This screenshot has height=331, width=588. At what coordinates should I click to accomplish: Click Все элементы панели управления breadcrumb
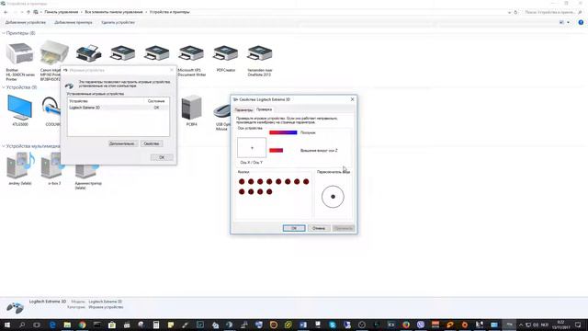coord(114,12)
